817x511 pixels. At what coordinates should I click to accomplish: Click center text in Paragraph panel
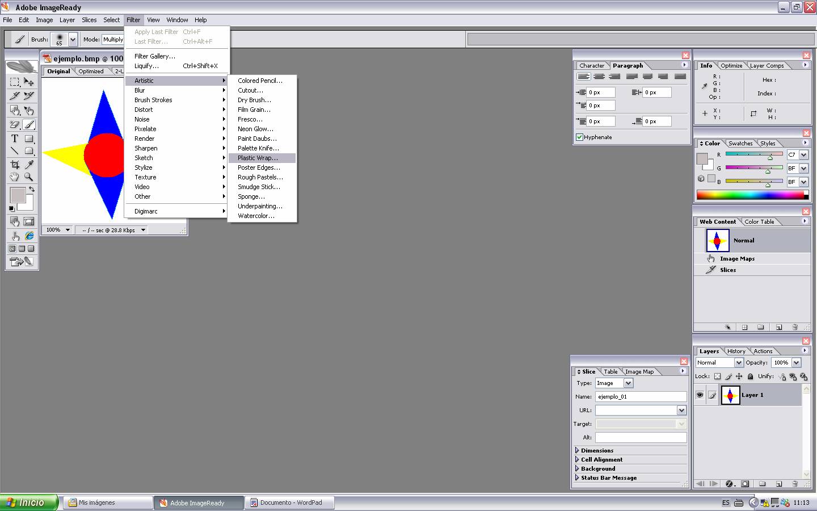click(x=599, y=77)
